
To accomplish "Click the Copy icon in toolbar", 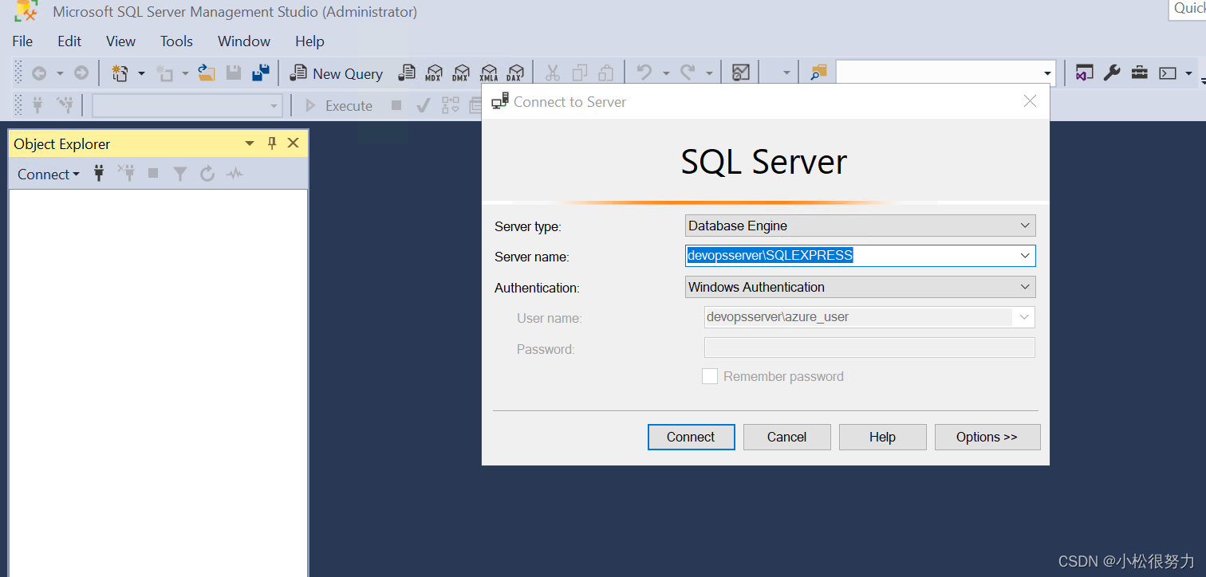I will coord(580,73).
